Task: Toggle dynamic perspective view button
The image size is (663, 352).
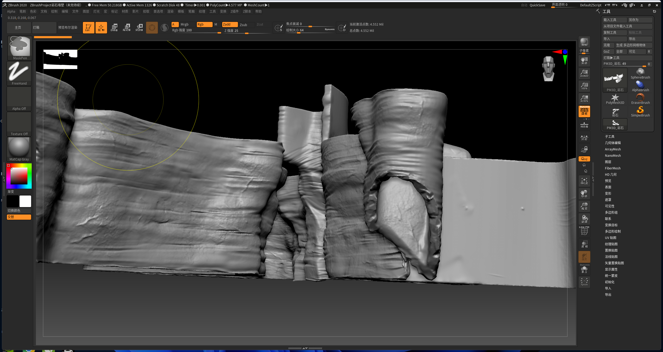Action: (x=584, y=111)
